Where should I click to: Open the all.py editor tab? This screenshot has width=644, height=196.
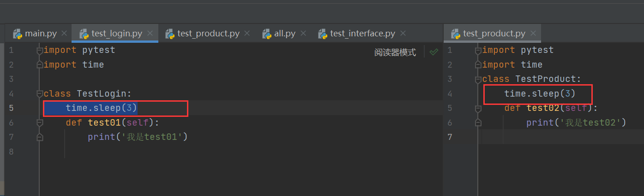click(x=284, y=34)
